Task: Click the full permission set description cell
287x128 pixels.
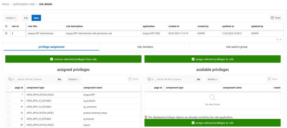Action: click(103, 33)
